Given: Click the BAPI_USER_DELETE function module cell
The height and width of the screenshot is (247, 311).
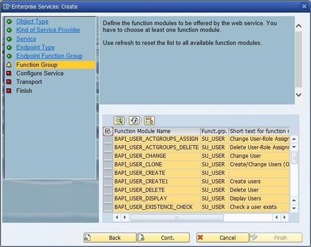Looking at the screenshot, I should (x=156, y=190).
